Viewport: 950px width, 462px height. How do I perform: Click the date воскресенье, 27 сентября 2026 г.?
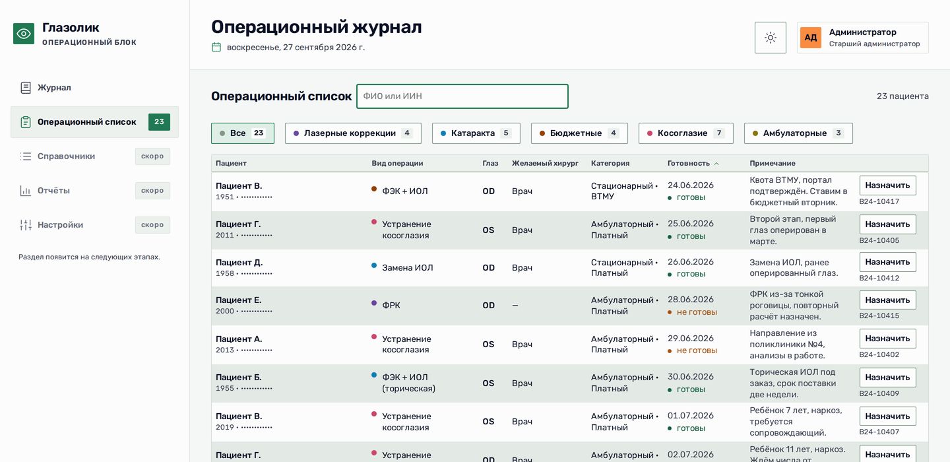(296, 48)
